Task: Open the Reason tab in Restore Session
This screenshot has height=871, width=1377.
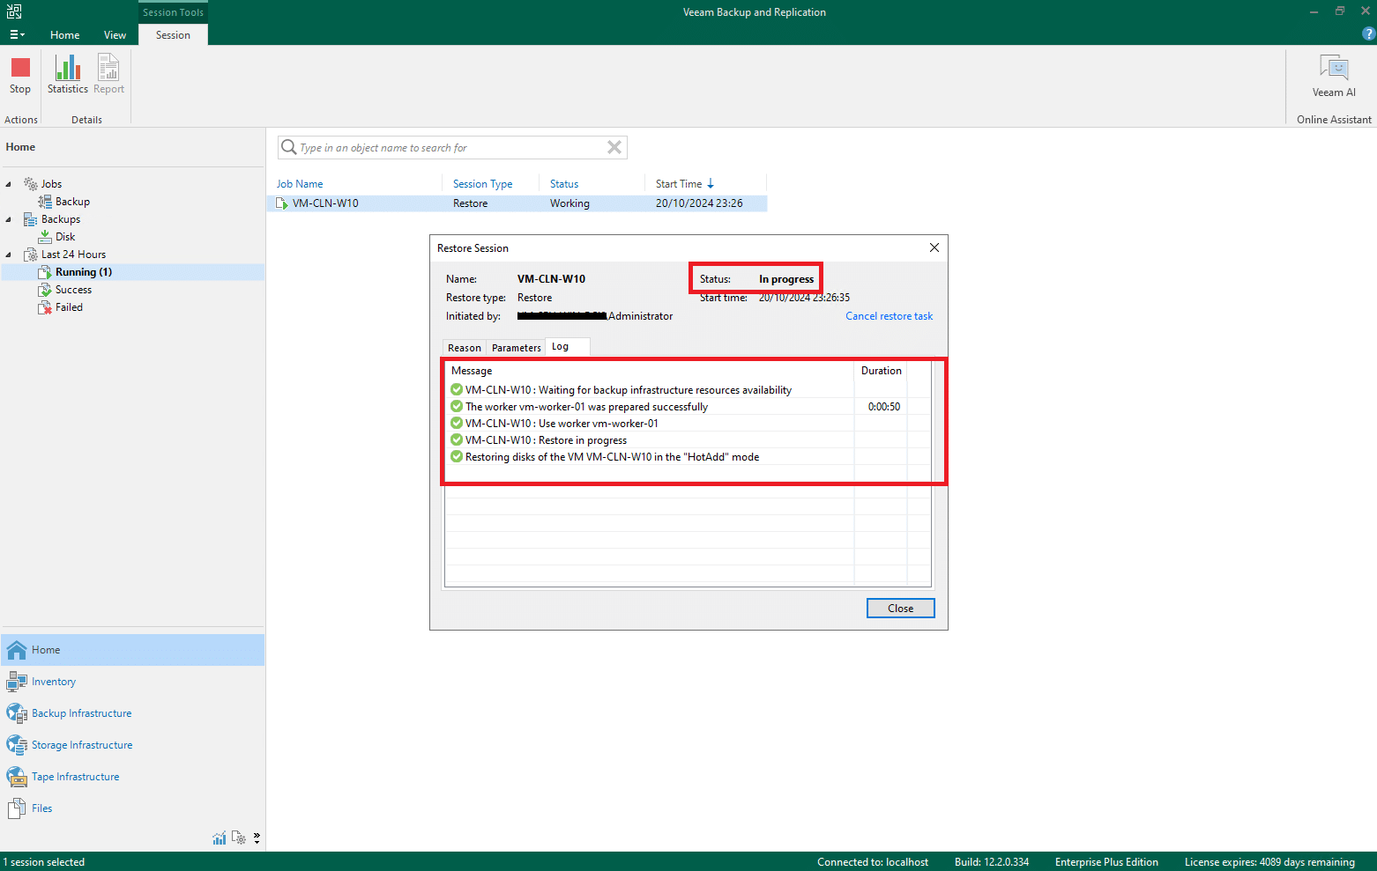Action: (x=465, y=348)
